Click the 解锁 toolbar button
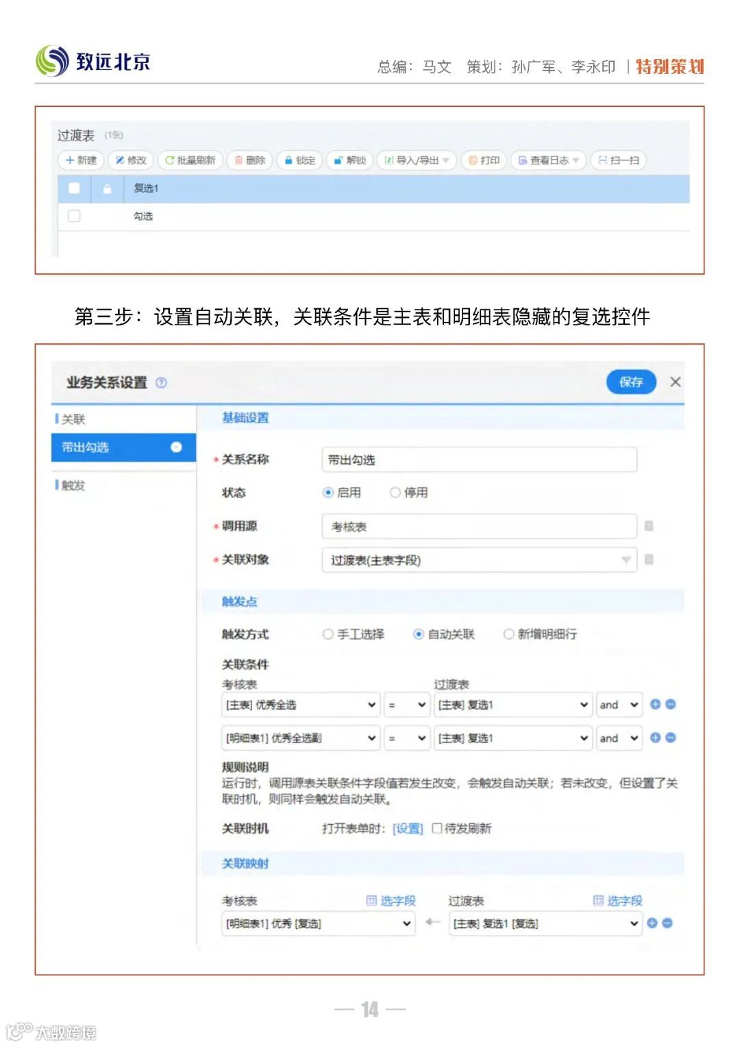This screenshot has height=1046, width=740. pos(350,160)
